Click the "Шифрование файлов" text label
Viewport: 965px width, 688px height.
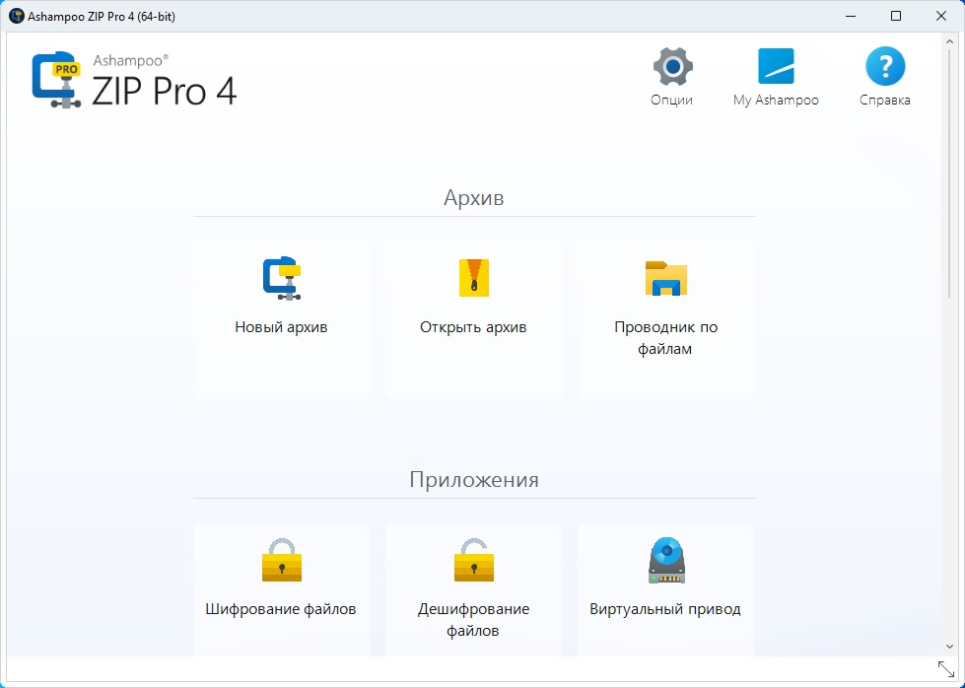pyautogui.click(x=281, y=609)
